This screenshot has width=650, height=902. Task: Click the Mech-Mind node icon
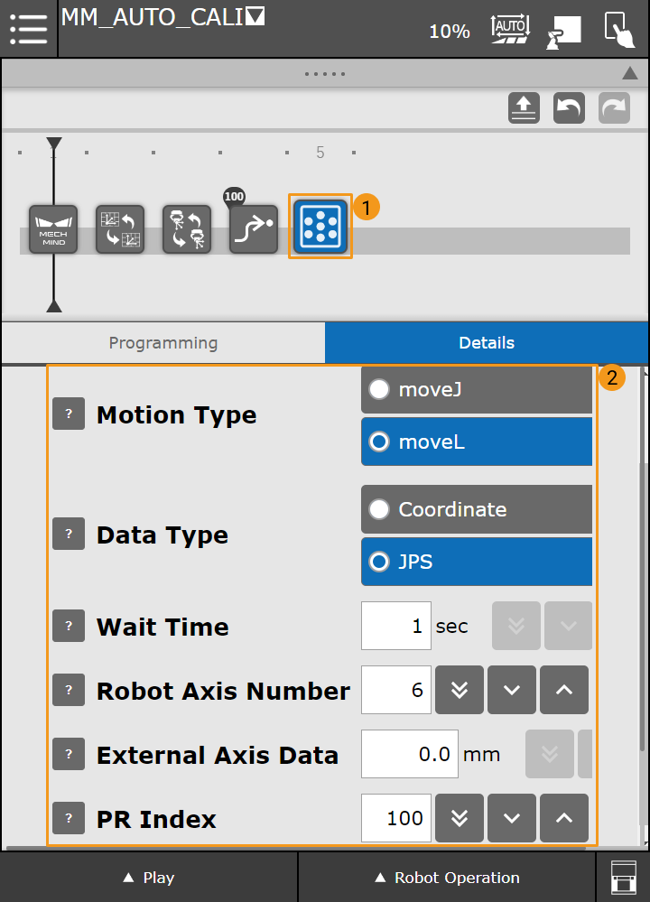tap(53, 229)
